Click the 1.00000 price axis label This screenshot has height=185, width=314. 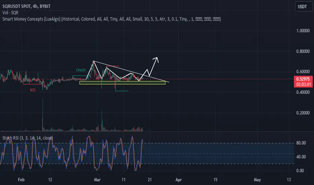coord(303,31)
